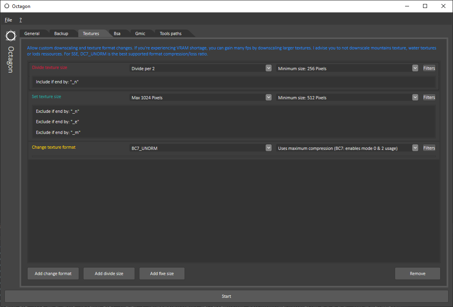Go to the Tools paths tab
This screenshot has width=453, height=307.
(171, 33)
